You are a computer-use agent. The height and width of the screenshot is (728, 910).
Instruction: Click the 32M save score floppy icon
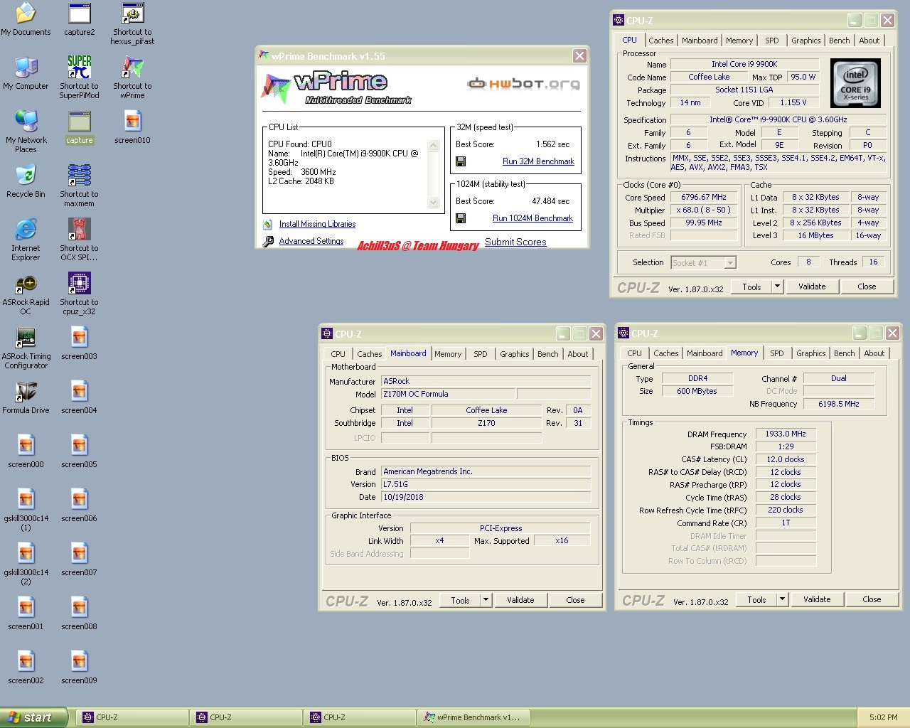click(x=461, y=161)
